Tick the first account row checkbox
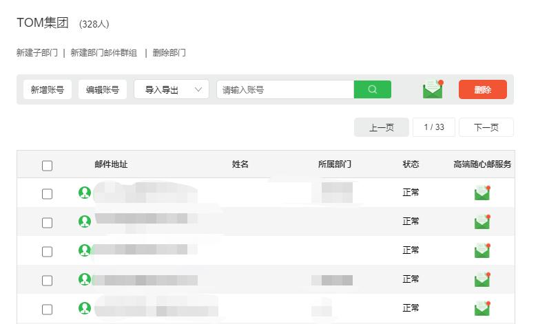 pos(47,194)
